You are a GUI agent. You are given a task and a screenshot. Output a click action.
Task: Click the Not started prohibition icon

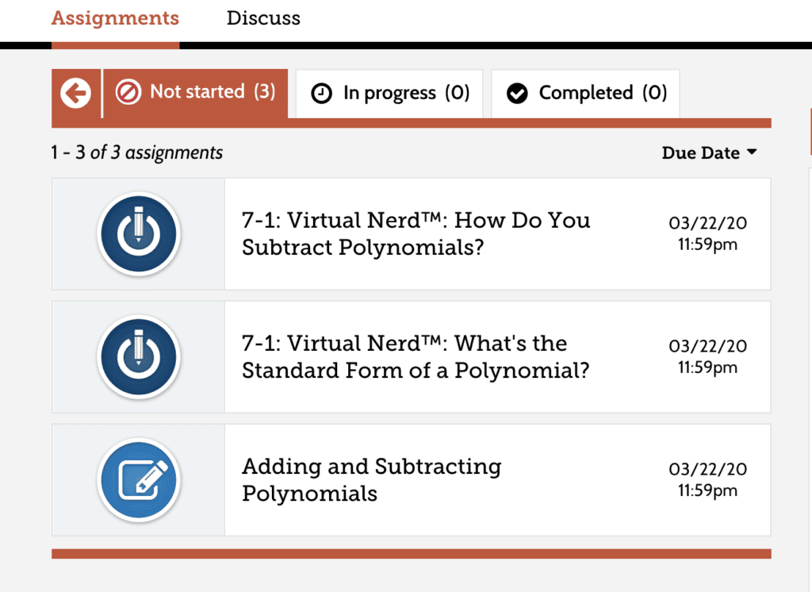(x=128, y=93)
